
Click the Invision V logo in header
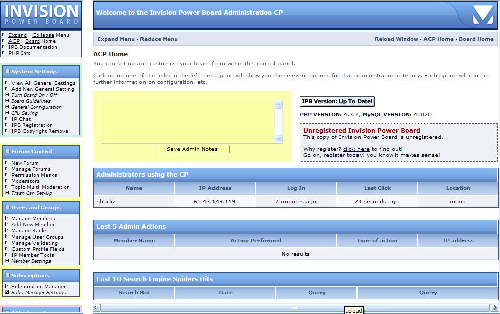click(483, 15)
